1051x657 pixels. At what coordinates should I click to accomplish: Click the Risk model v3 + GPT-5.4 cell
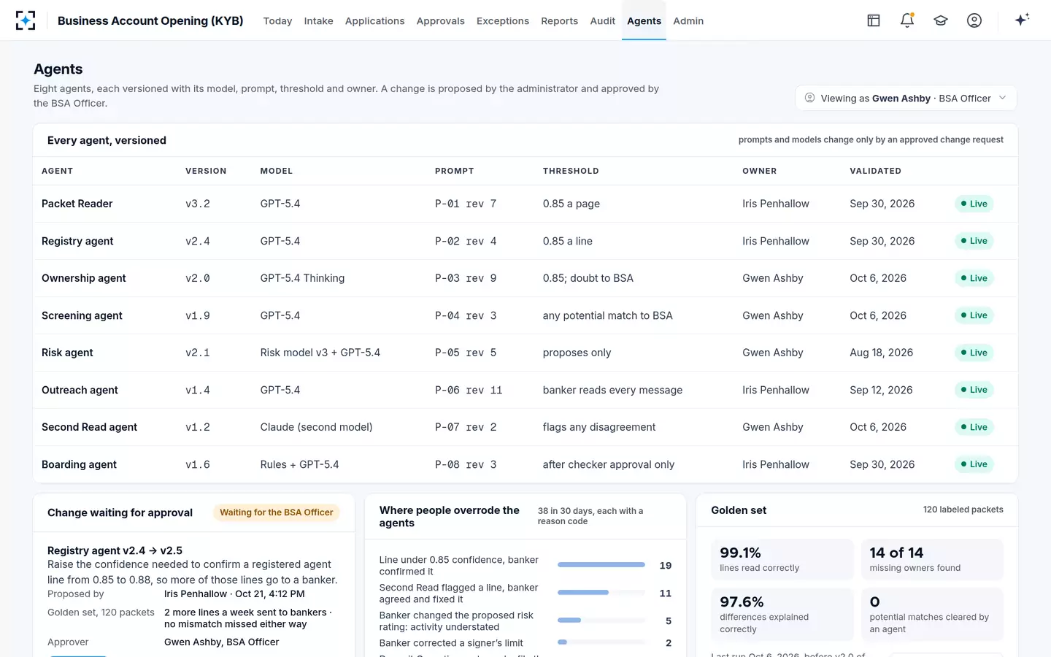coord(320,353)
